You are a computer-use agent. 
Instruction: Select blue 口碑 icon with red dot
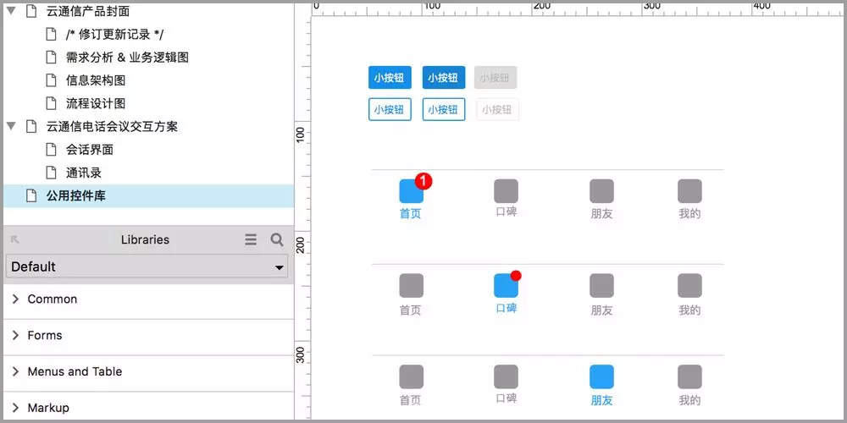tap(507, 285)
